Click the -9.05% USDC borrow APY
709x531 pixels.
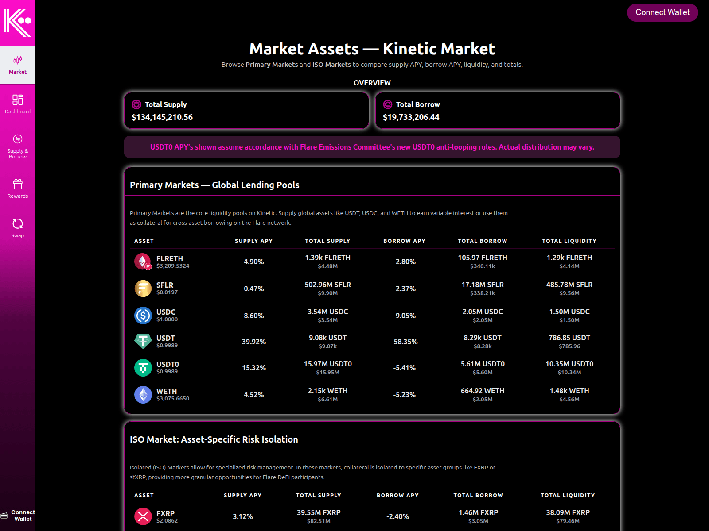pos(405,316)
